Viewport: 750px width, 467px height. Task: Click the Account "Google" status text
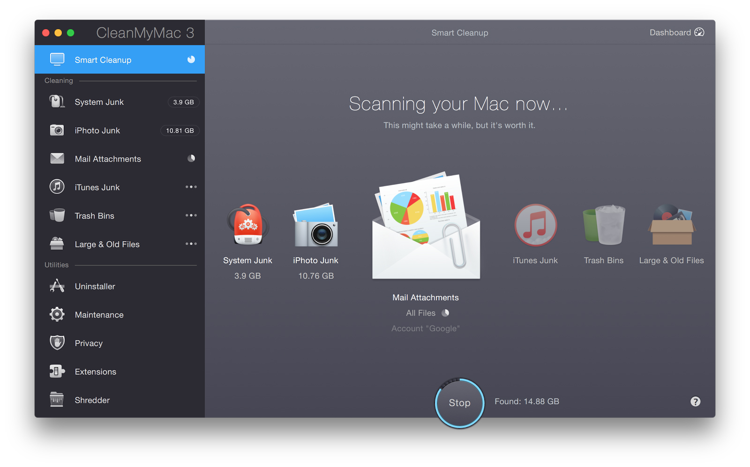click(426, 328)
